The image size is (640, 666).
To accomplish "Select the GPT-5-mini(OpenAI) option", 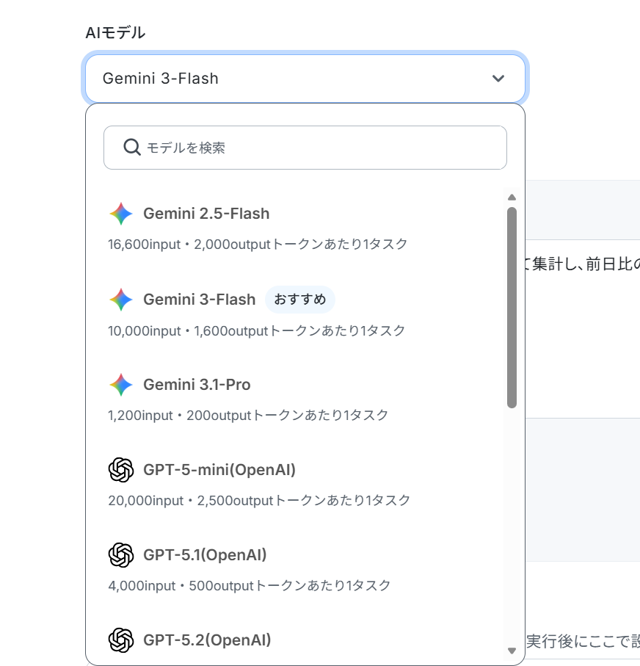I will [296, 484].
